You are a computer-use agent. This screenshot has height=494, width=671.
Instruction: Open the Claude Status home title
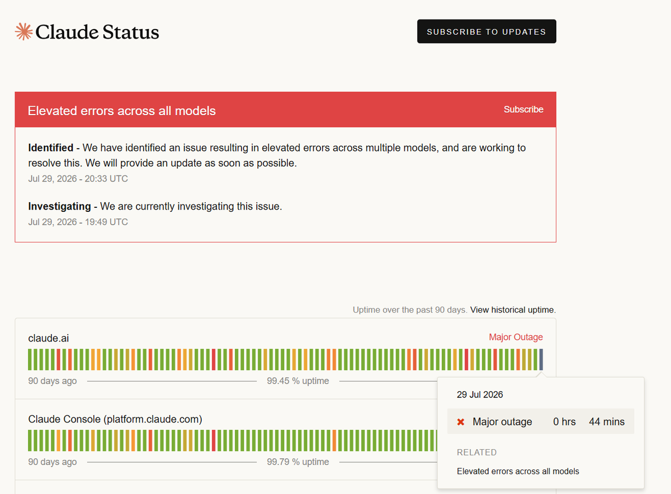coord(97,32)
